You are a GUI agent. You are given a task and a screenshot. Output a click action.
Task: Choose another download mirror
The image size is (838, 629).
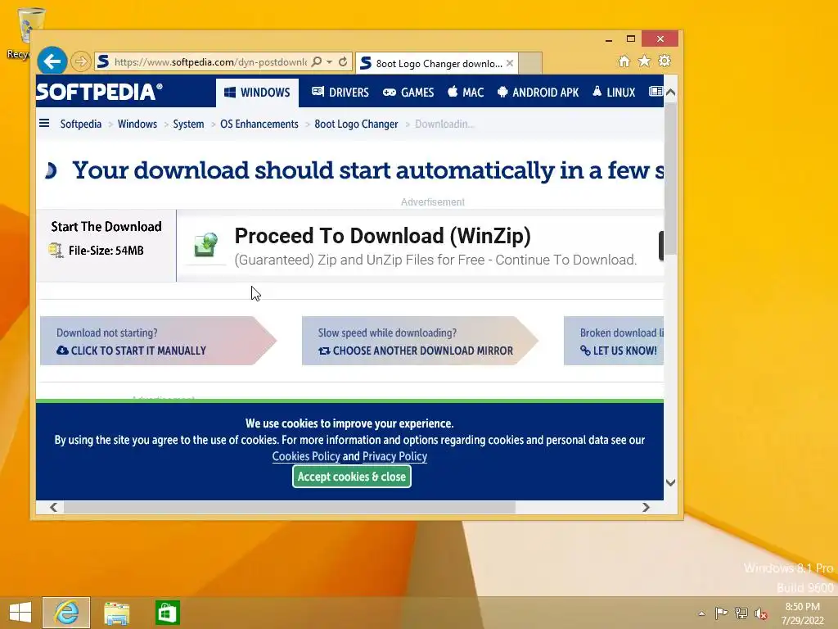click(416, 351)
